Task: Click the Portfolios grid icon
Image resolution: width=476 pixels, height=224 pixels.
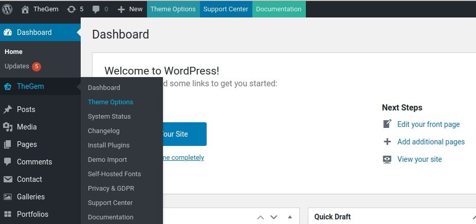Action: [x=8, y=214]
